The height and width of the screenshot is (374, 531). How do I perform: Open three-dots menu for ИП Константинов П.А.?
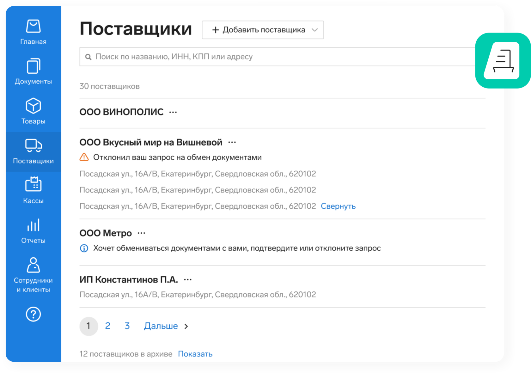(x=188, y=280)
